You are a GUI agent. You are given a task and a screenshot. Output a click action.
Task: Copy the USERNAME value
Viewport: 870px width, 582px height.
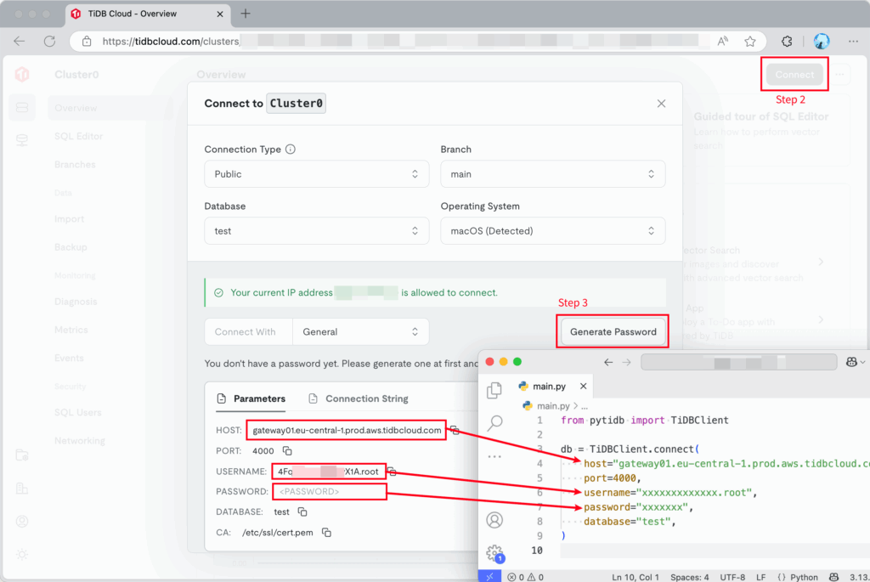pos(392,471)
